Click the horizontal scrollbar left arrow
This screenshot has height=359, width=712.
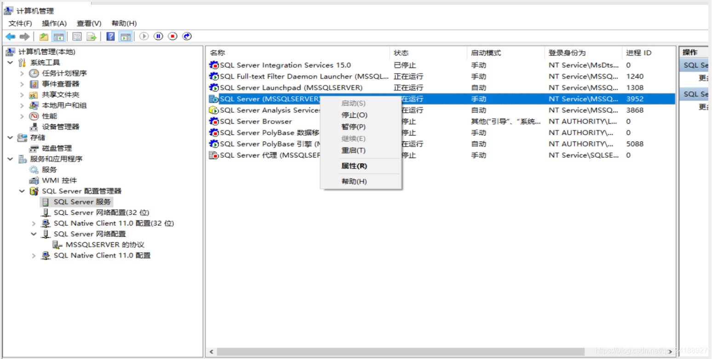click(x=212, y=352)
